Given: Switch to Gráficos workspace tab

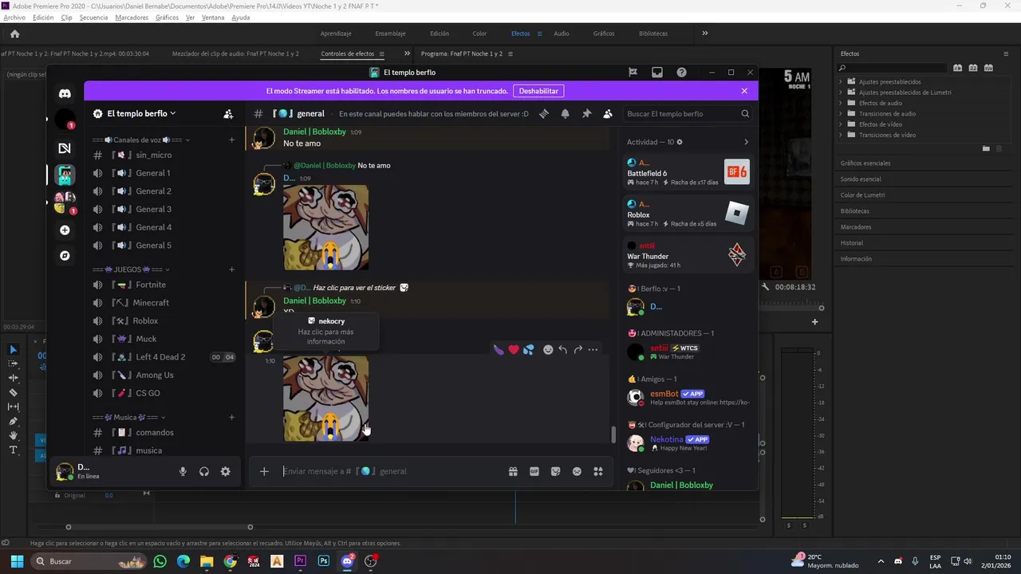Looking at the screenshot, I should click(604, 33).
